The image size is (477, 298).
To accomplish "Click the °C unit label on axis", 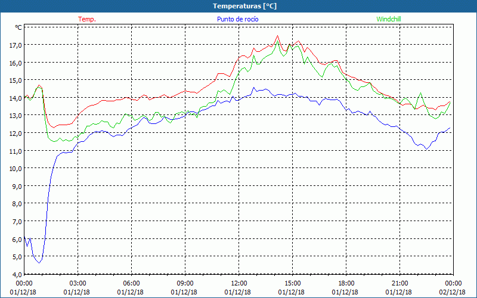I will pos(18,27).
